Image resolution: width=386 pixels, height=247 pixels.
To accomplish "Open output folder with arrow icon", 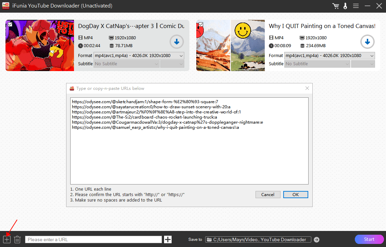I will 316,239.
